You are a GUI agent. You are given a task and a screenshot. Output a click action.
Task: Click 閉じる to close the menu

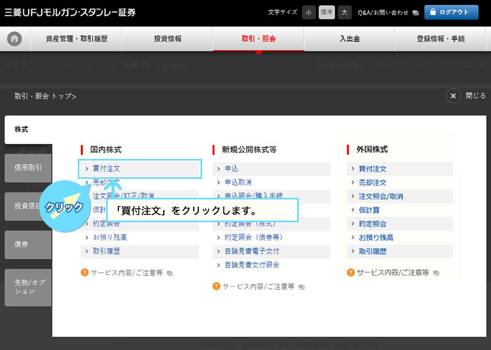click(475, 96)
